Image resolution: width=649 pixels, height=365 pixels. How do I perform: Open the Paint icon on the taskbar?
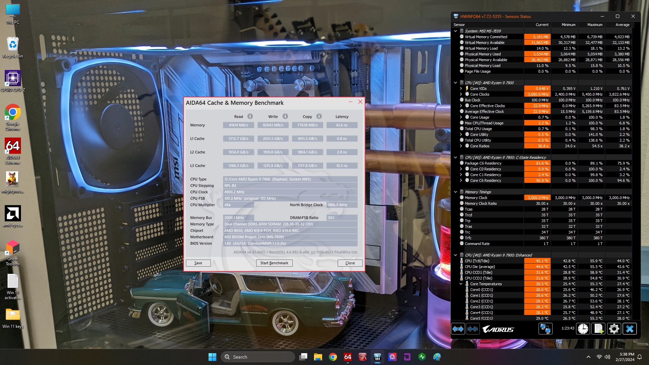pos(437,357)
